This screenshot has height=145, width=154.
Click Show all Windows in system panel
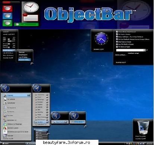pos(8,56)
